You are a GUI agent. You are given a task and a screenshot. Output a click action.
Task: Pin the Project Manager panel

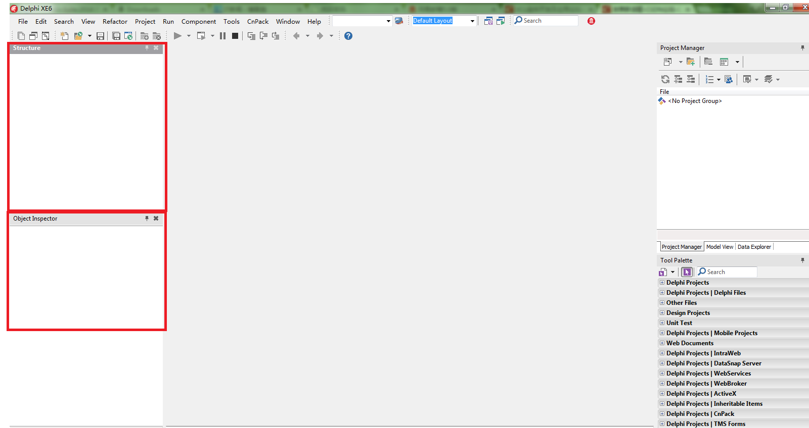pyautogui.click(x=802, y=48)
